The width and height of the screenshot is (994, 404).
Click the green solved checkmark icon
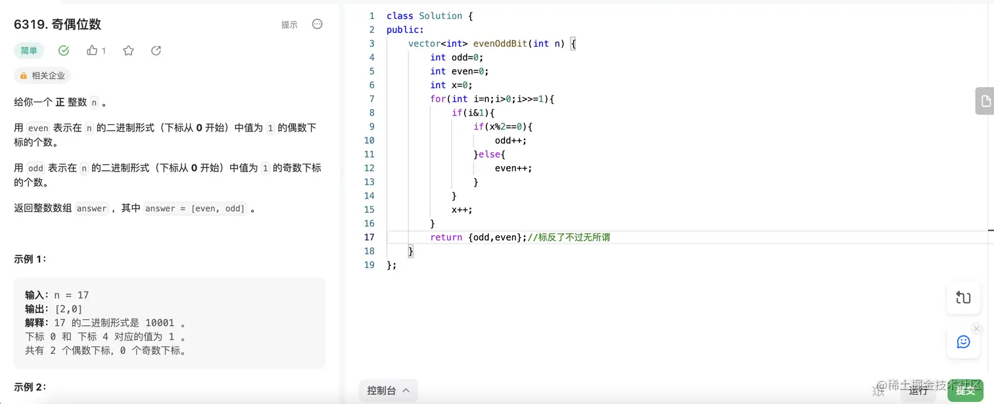click(64, 51)
